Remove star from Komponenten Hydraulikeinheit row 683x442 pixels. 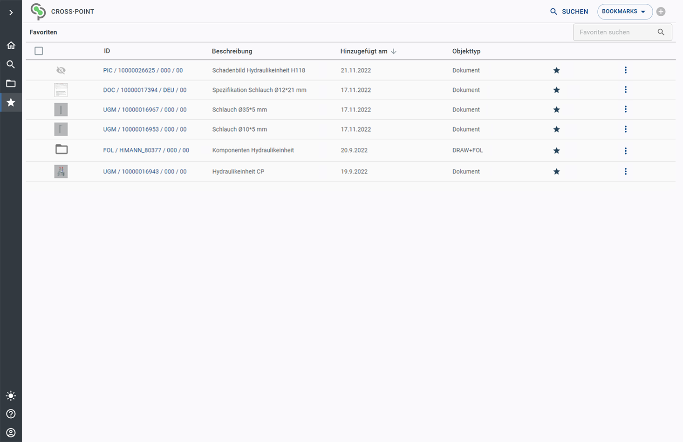tap(556, 150)
